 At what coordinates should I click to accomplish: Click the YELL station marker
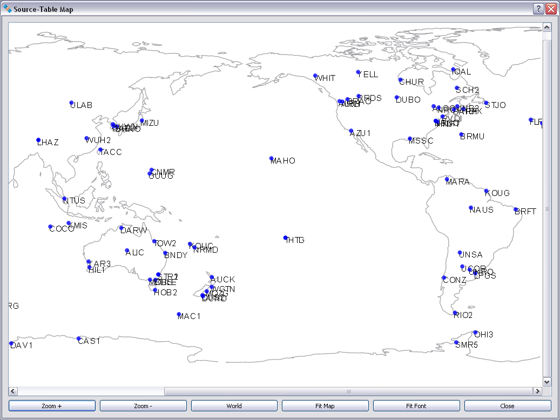357,71
